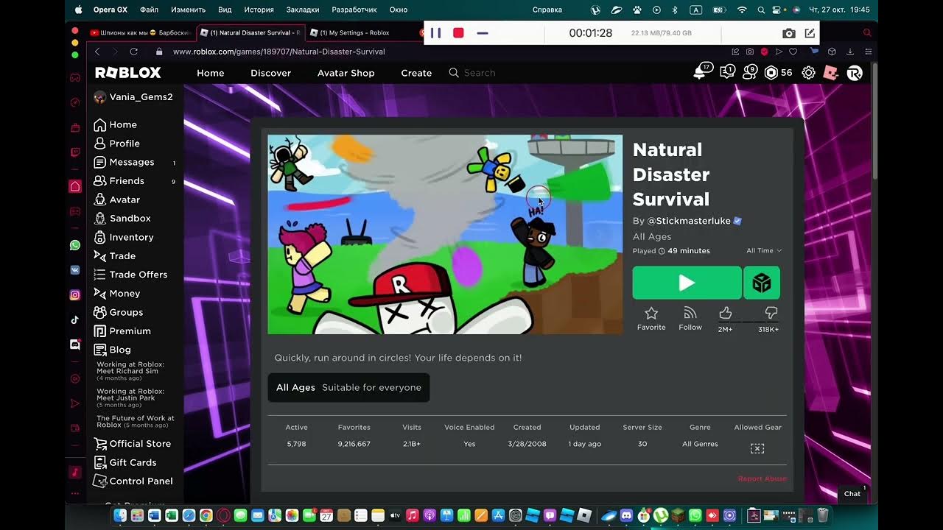
Task: Read blog post Meet Richard Sim
Action: pos(130,371)
